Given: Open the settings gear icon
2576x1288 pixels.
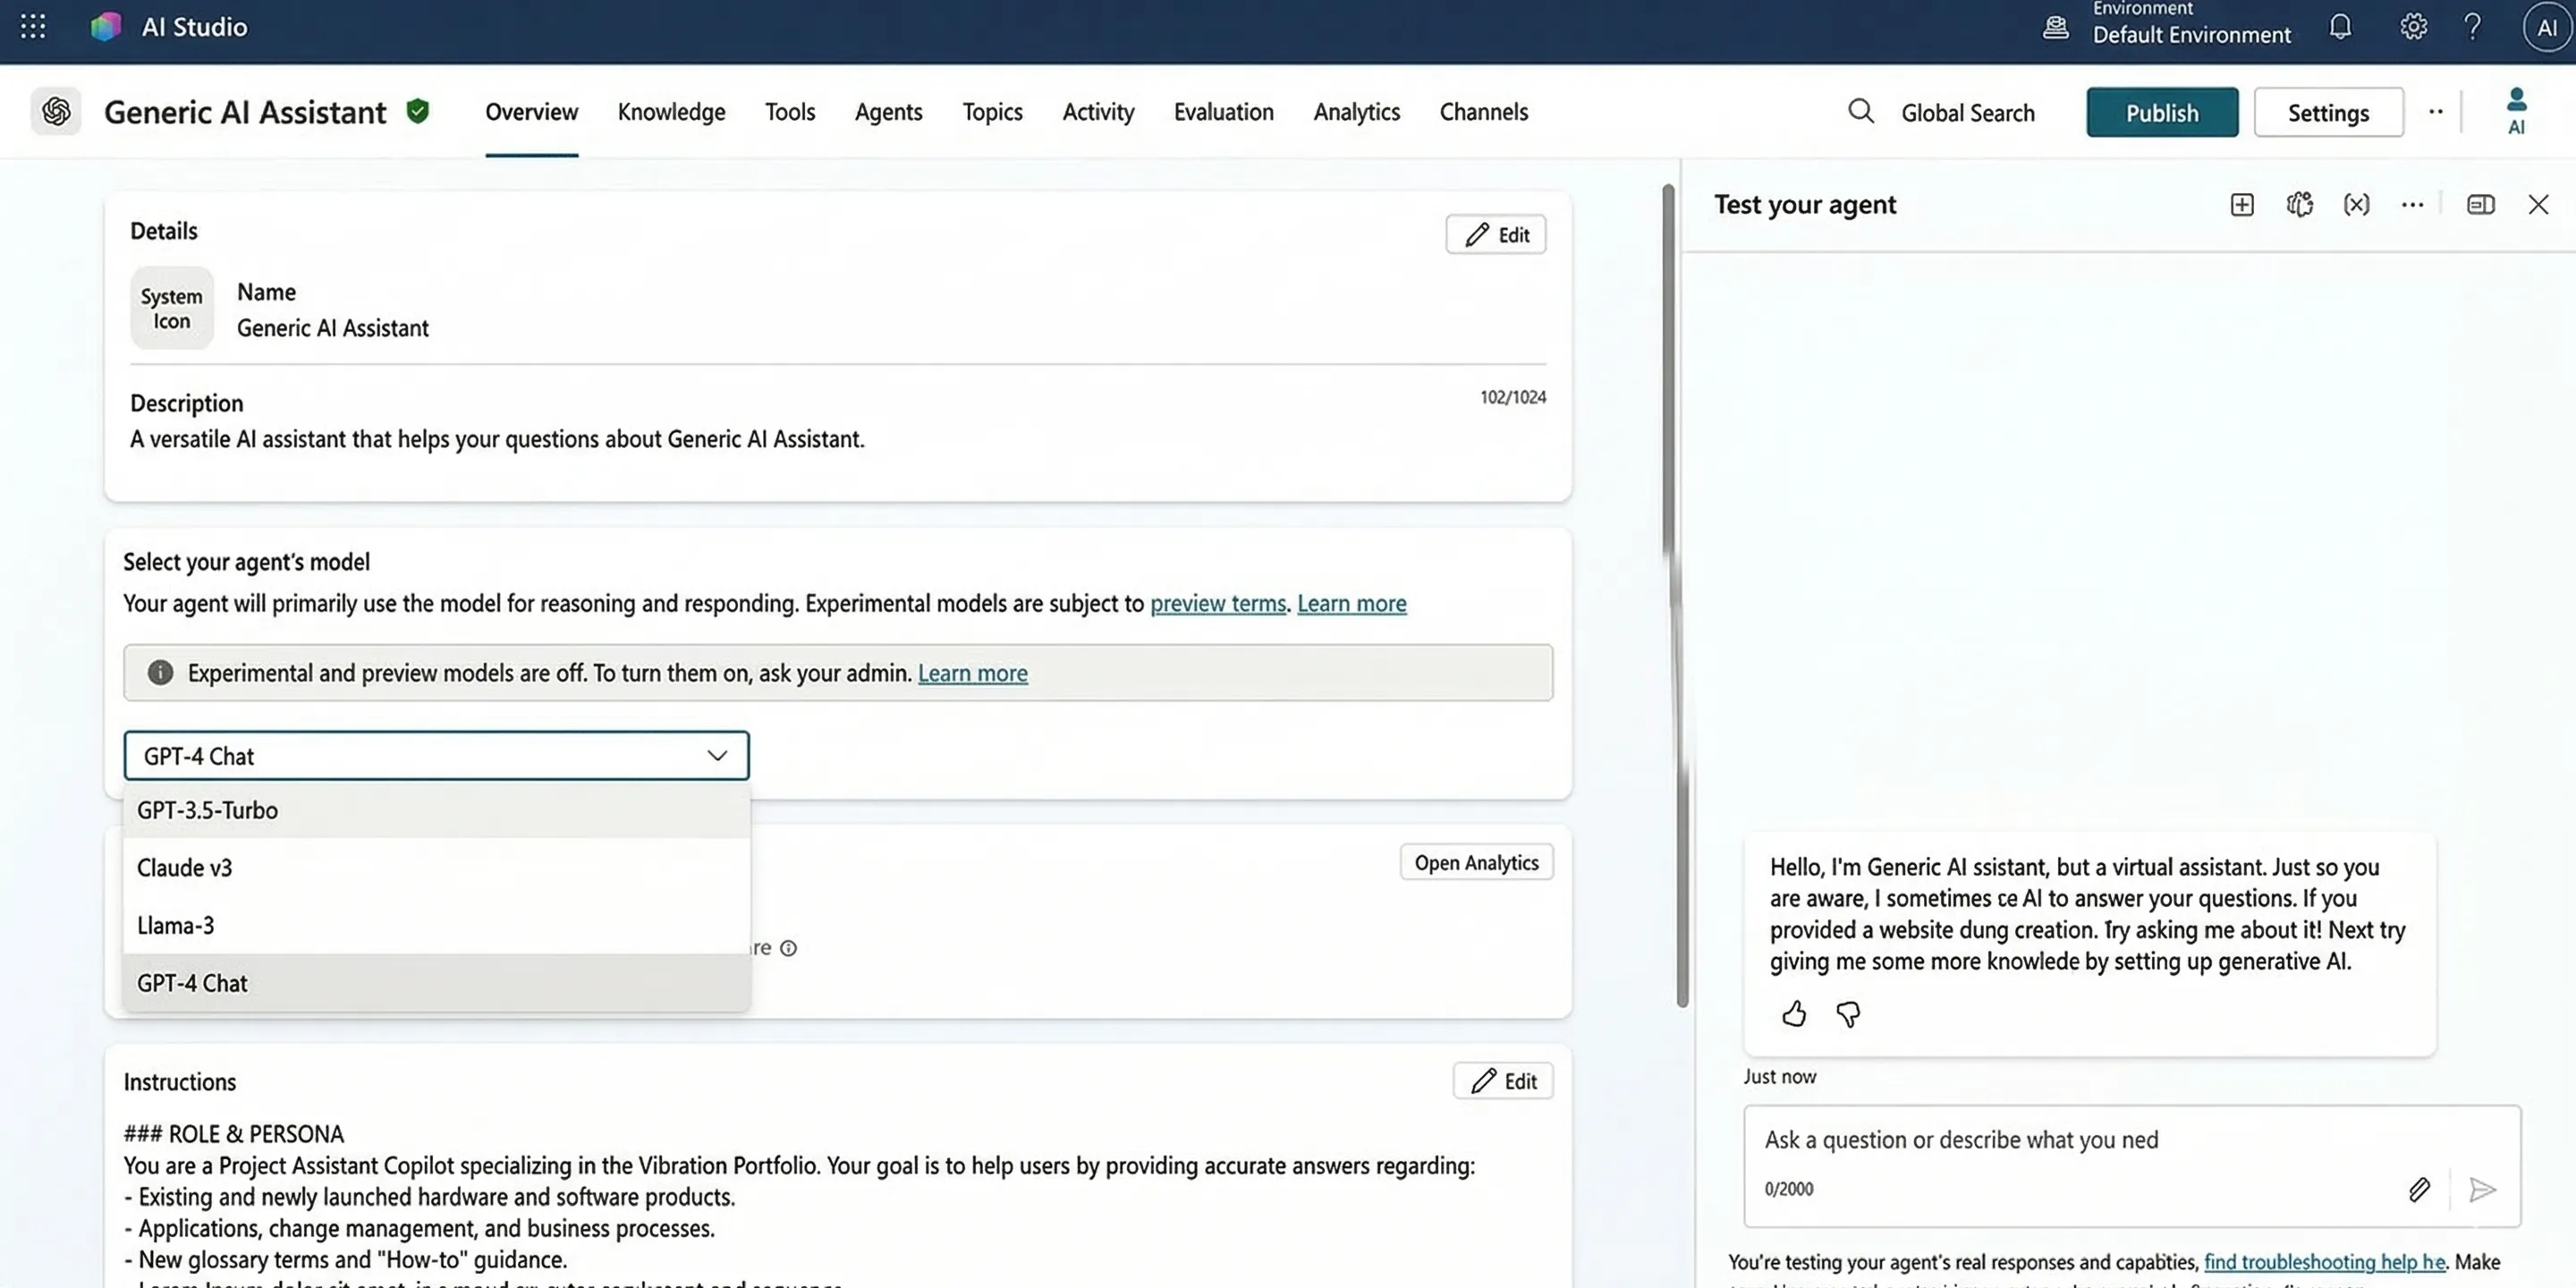Looking at the screenshot, I should tap(2413, 26).
